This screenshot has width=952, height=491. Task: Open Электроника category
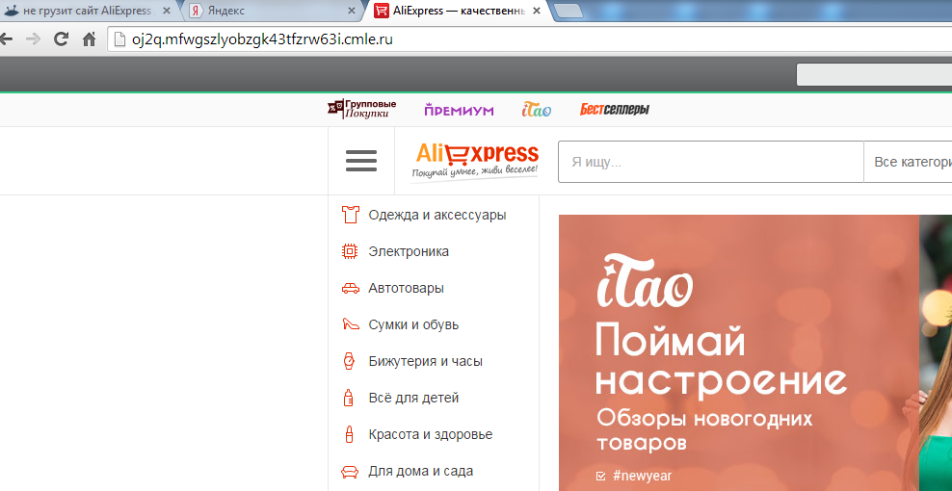(409, 251)
